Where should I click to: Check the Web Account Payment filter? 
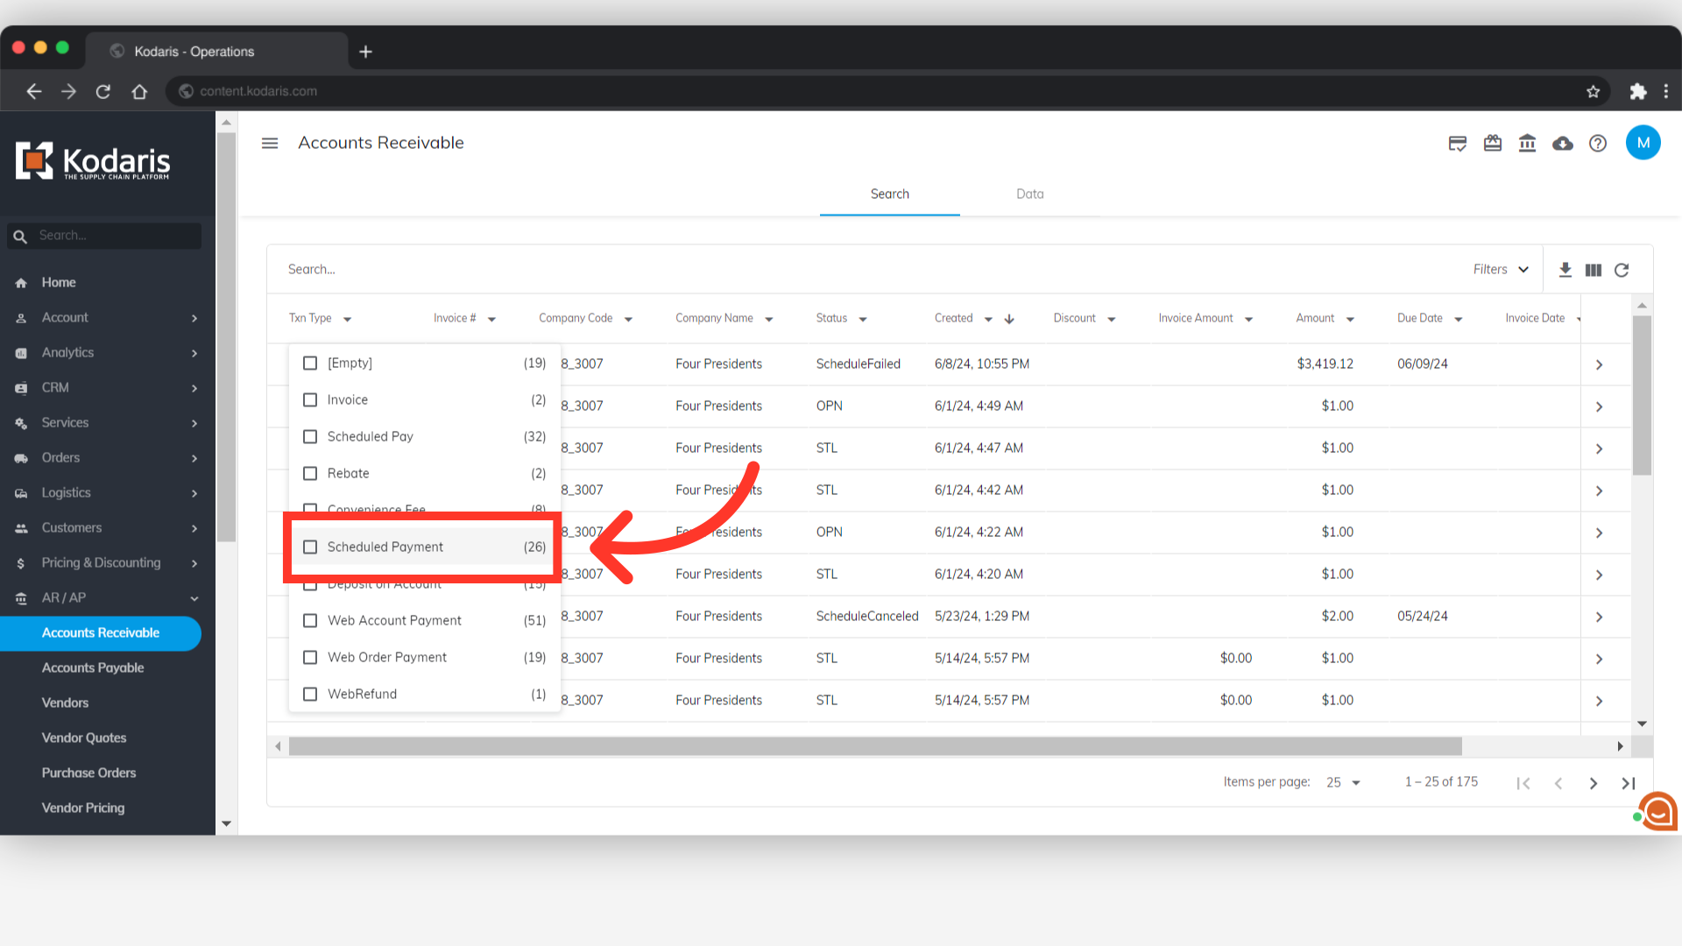[310, 620]
